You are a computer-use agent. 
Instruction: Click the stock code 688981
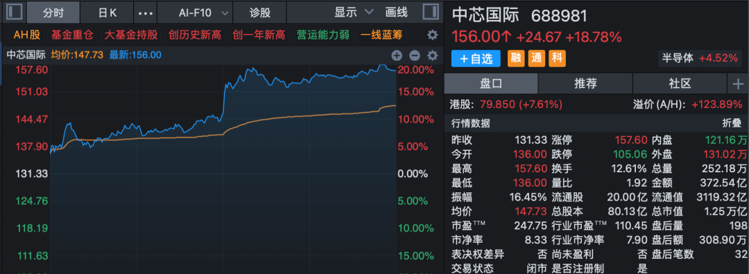[x=560, y=17]
